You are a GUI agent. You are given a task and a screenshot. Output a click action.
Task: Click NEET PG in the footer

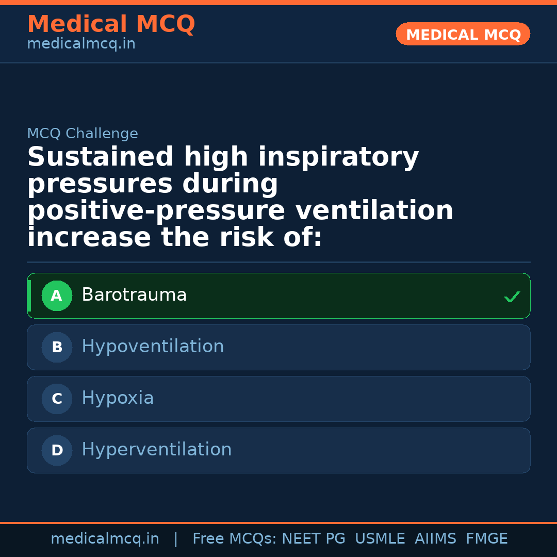(314, 539)
